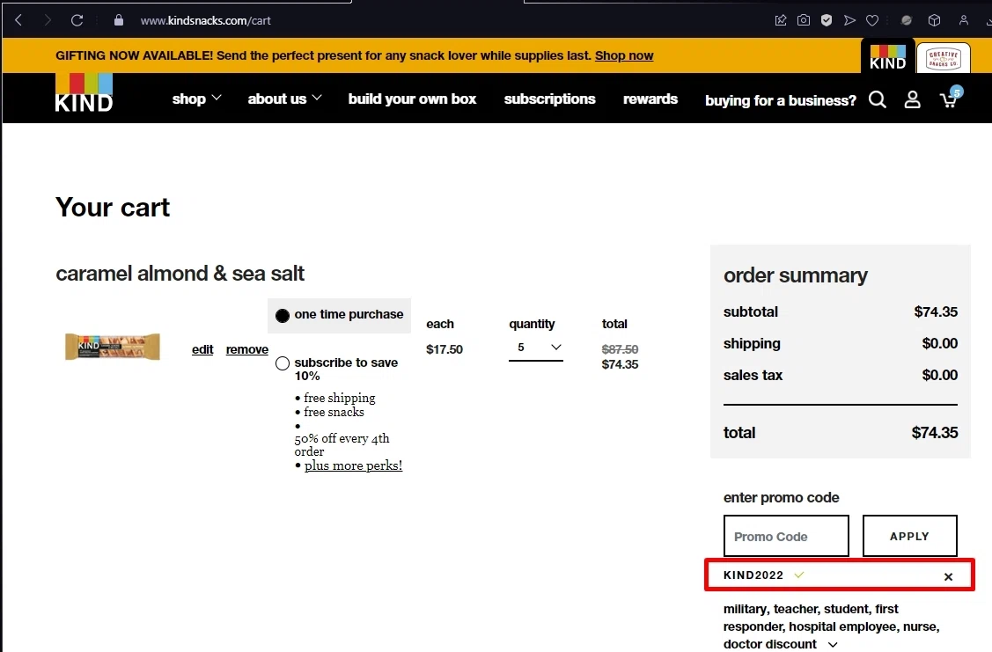Open the cube extensions icon
992x652 pixels.
pos(935,20)
